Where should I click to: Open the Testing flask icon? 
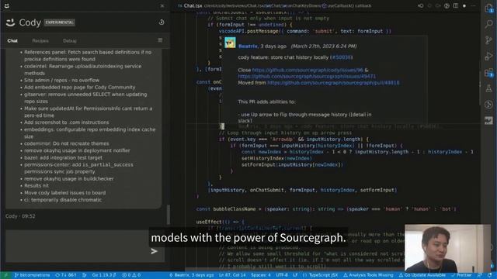pos(488,88)
